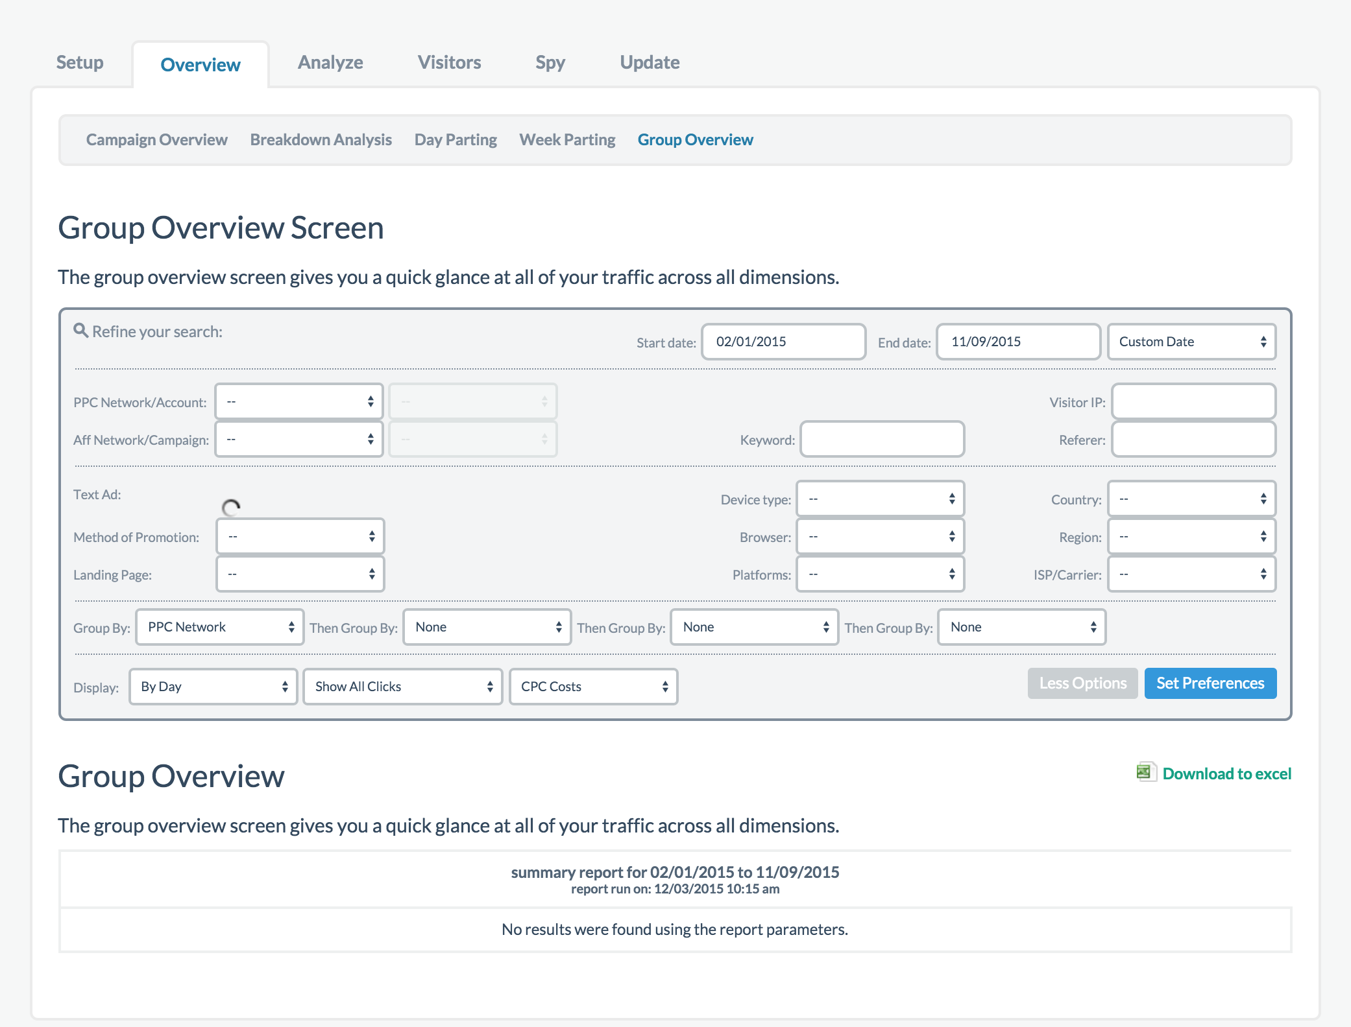Expand the PPC Network/Account selector

[x=299, y=402]
